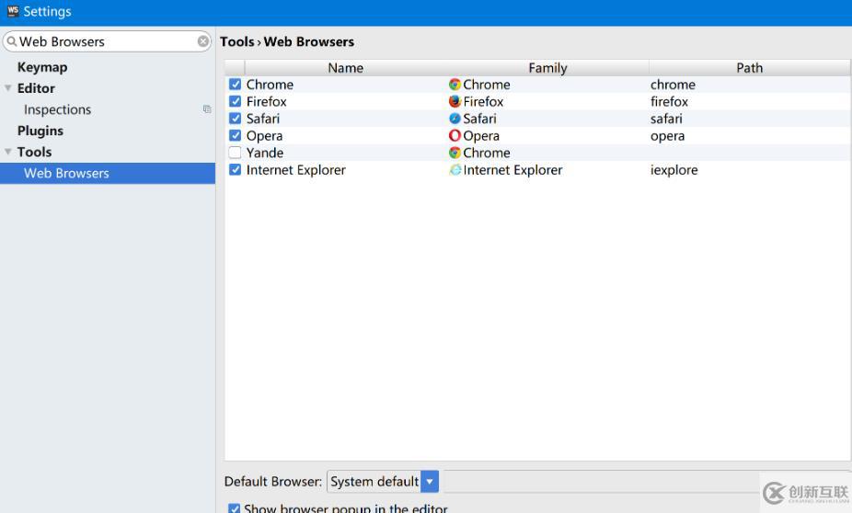
Task: Uncheck the Opera browser checkbox
Action: point(235,135)
